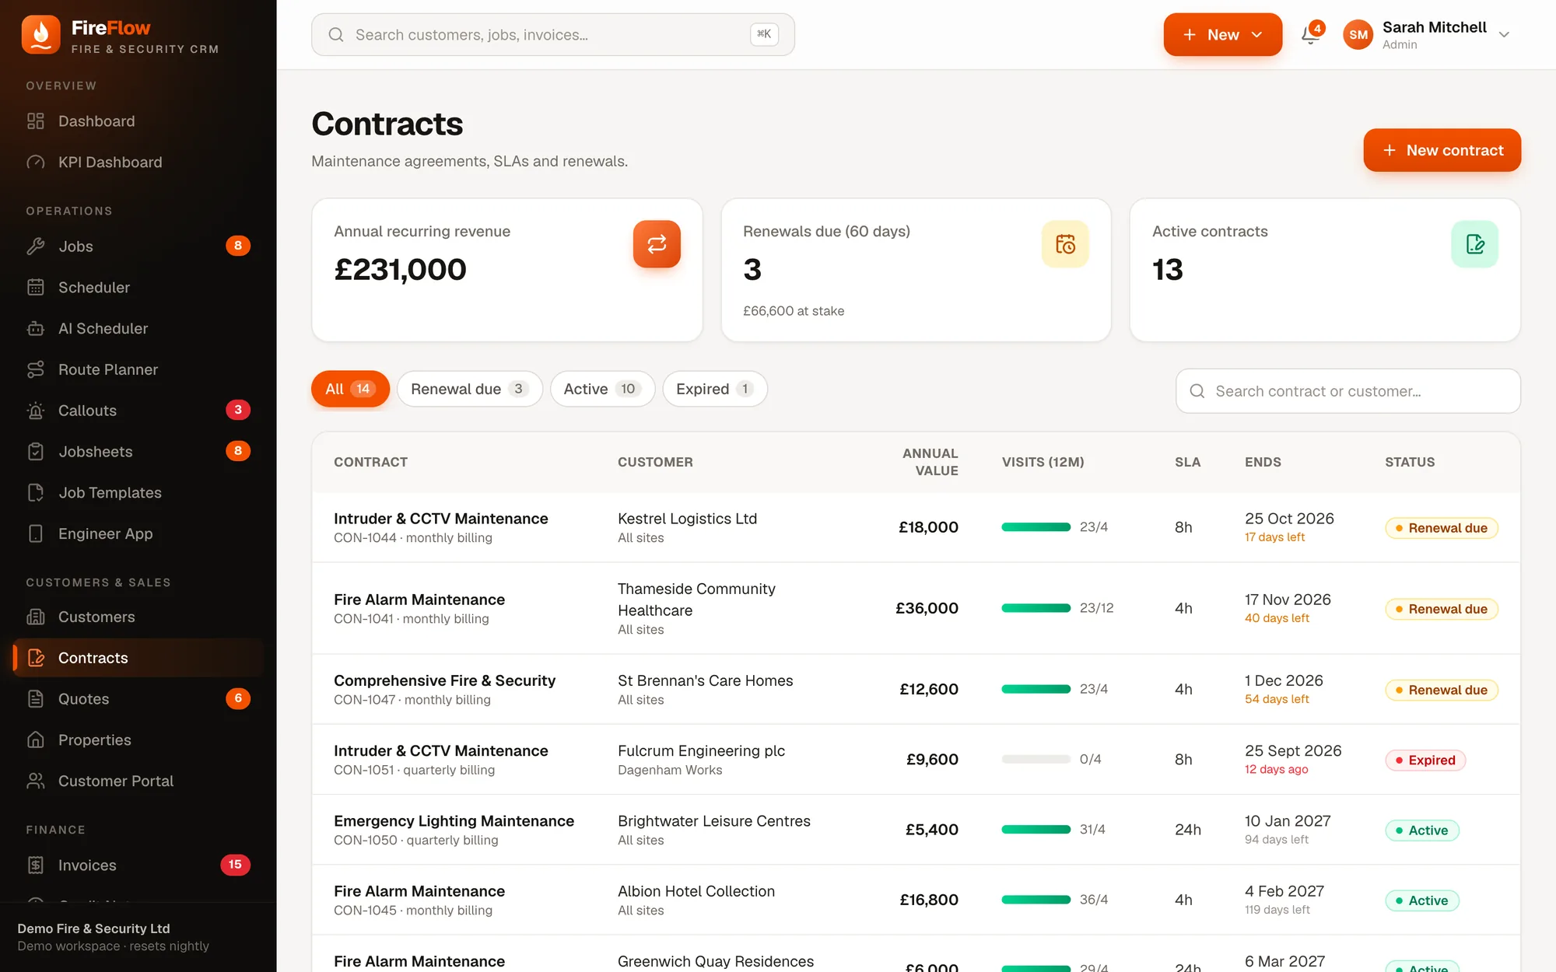Click the Search contract or customer field
1556x972 pixels.
(x=1347, y=391)
